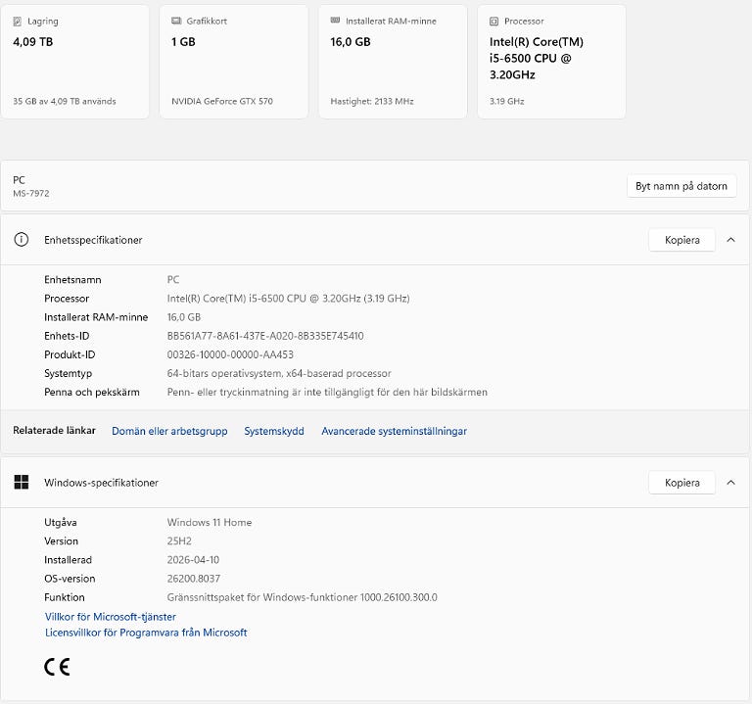Copy device specs with Kopiera in Enhetsspecifikationer

coord(681,240)
